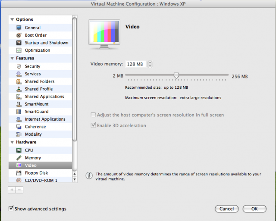Click the Memory RAM stick icon

[x=19, y=158]
